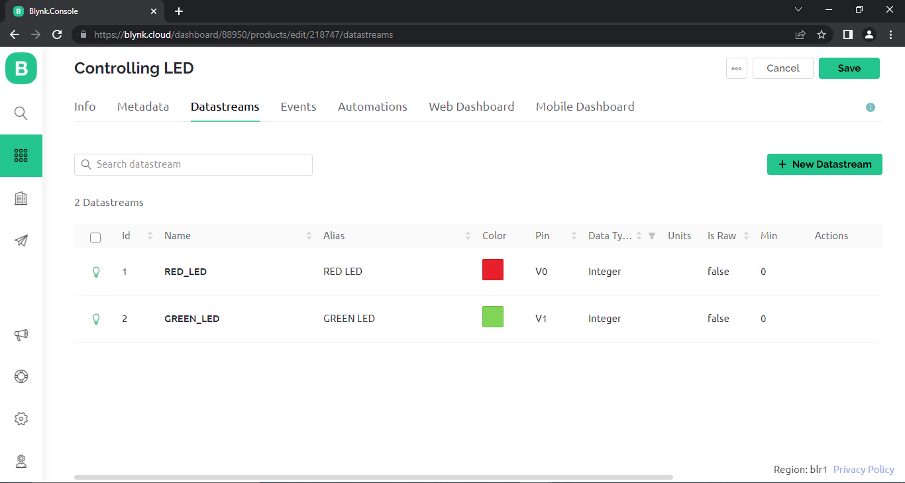Click the New Datastream button
This screenshot has width=905, height=483.
[x=825, y=164]
